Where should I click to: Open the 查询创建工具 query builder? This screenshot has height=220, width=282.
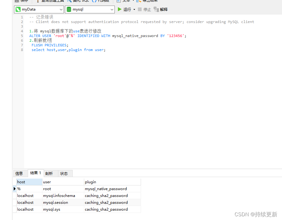(47, 1)
